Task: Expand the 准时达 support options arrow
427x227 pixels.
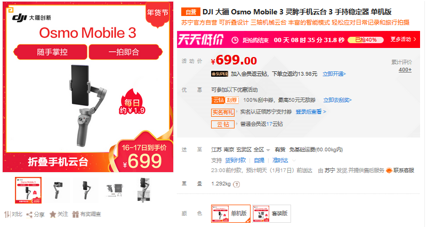Action: [294, 160]
